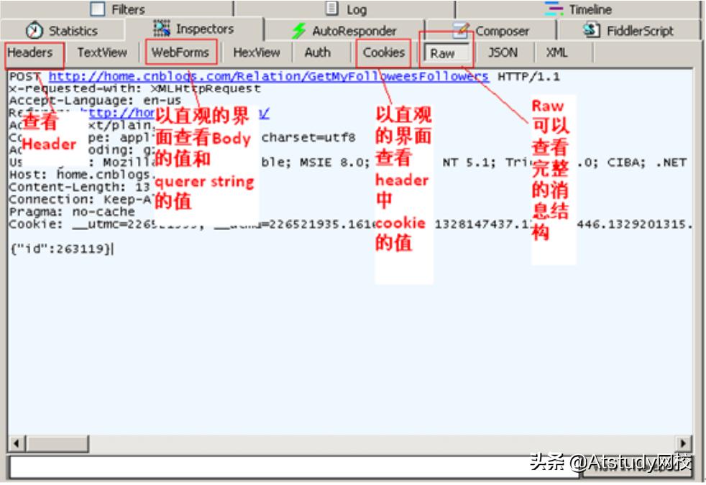Switch to the Headers inspector tab

point(32,52)
